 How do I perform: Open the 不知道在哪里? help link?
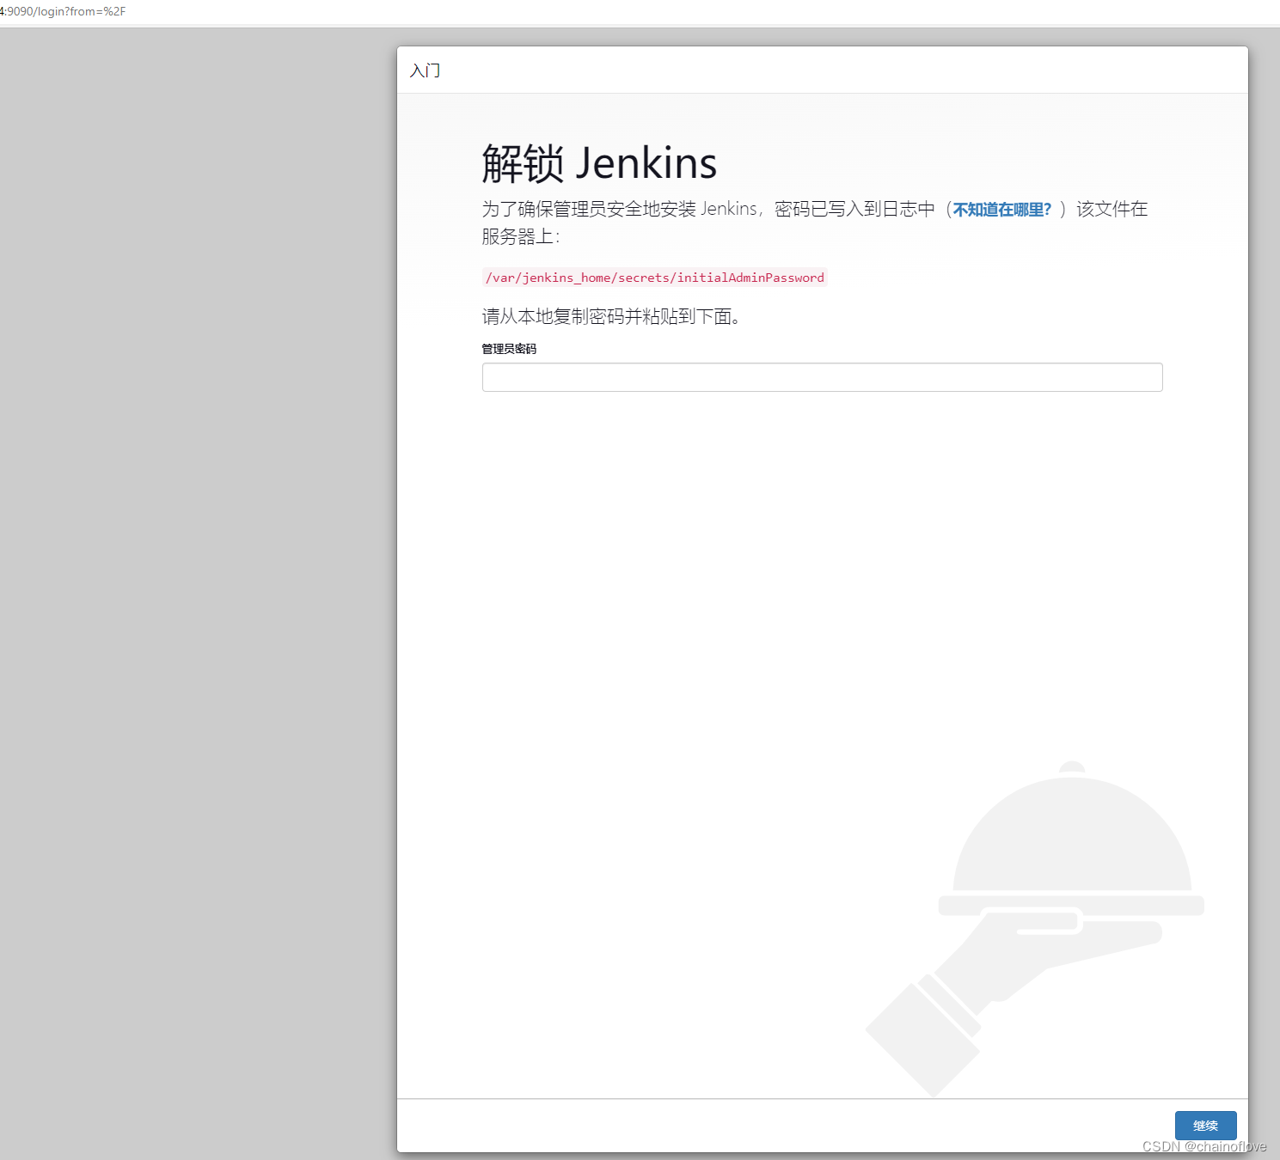coord(1001,210)
